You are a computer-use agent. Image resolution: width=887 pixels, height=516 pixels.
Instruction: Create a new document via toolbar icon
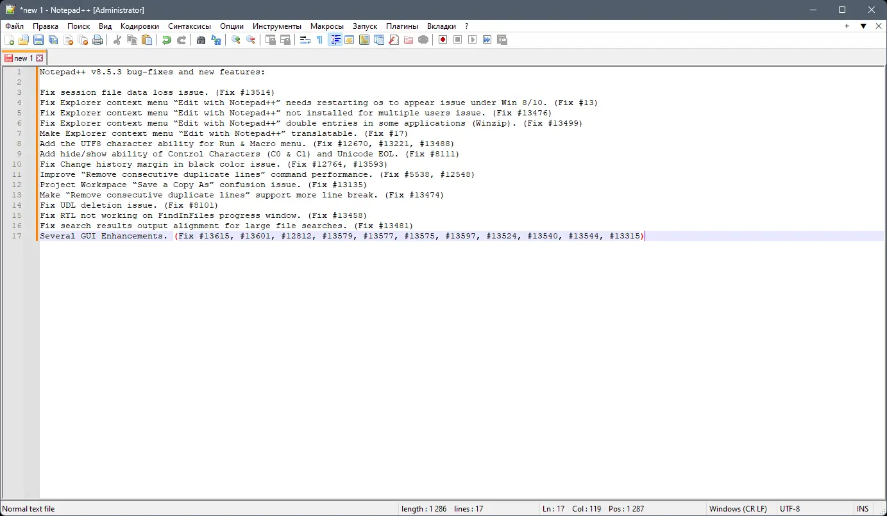coord(9,40)
